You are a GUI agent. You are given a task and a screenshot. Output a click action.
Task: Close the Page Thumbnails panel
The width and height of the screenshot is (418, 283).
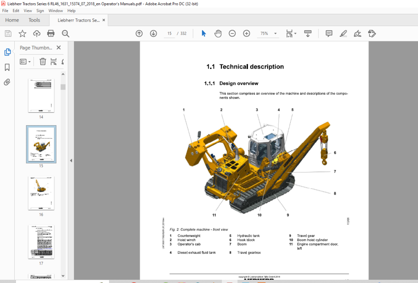coord(59,48)
